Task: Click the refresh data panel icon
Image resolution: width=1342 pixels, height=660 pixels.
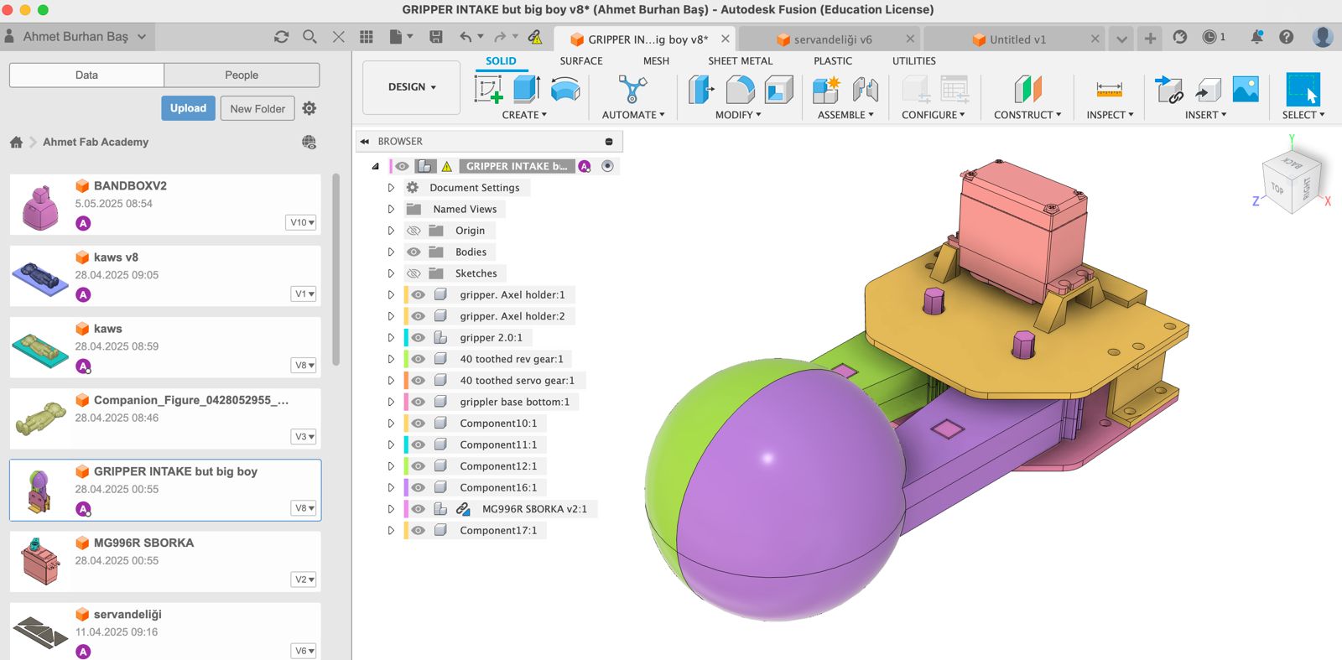Action: click(x=281, y=37)
